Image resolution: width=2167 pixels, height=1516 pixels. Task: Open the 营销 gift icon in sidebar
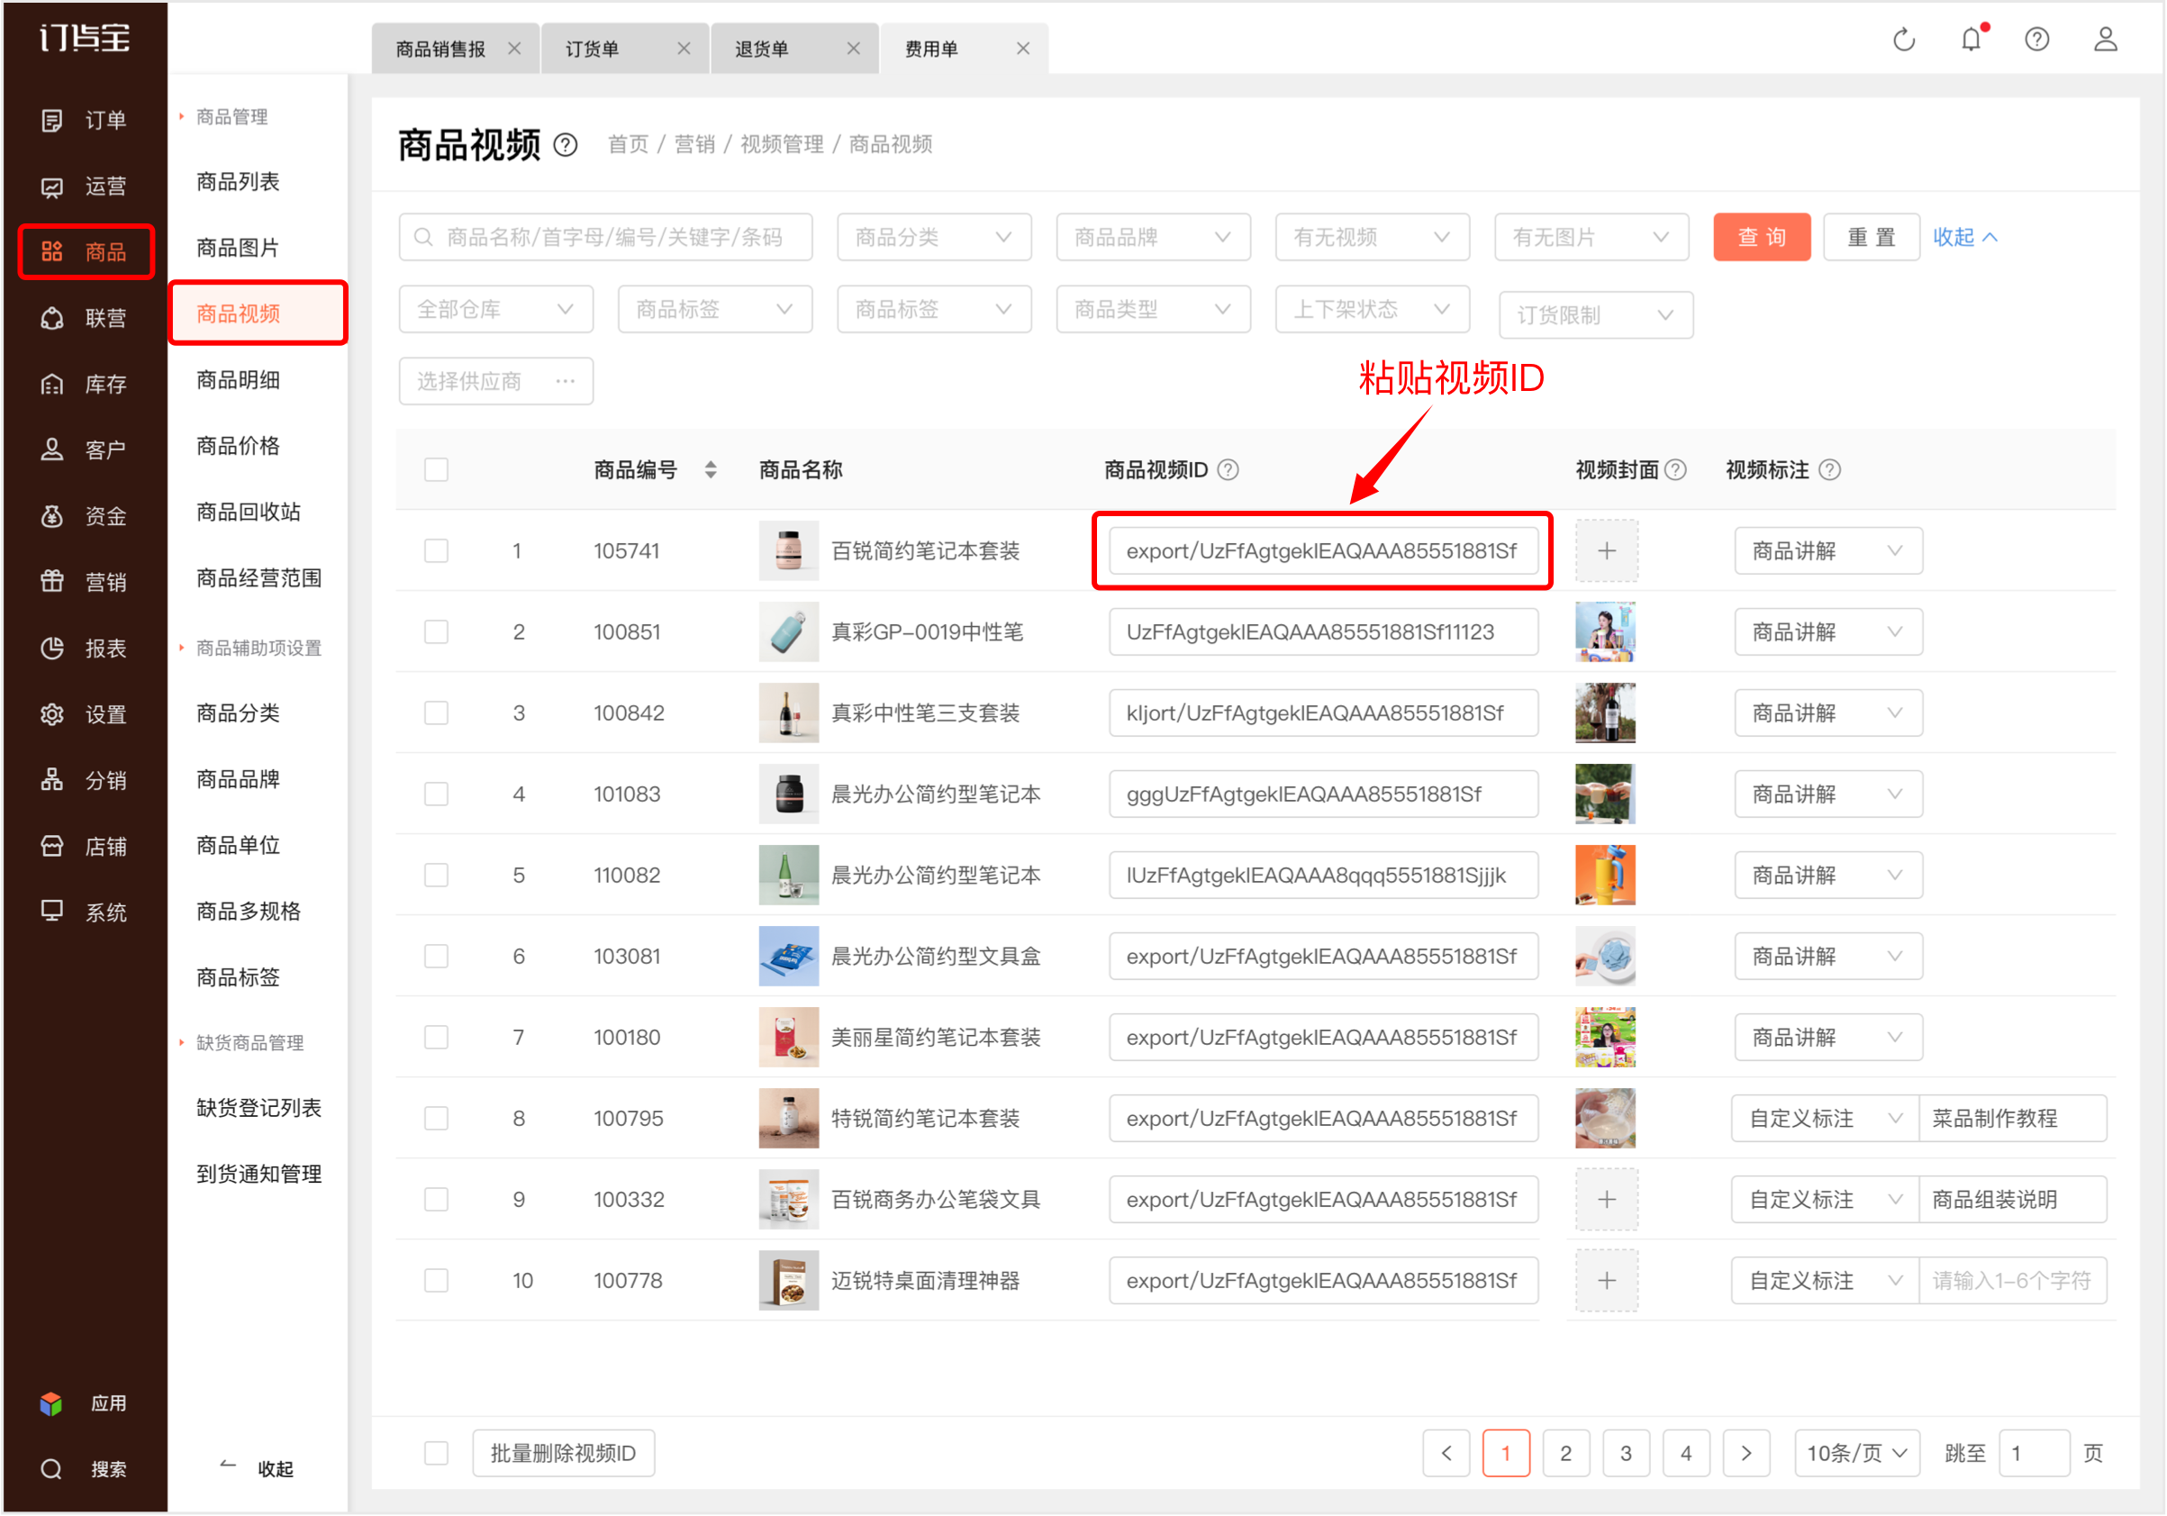point(52,583)
